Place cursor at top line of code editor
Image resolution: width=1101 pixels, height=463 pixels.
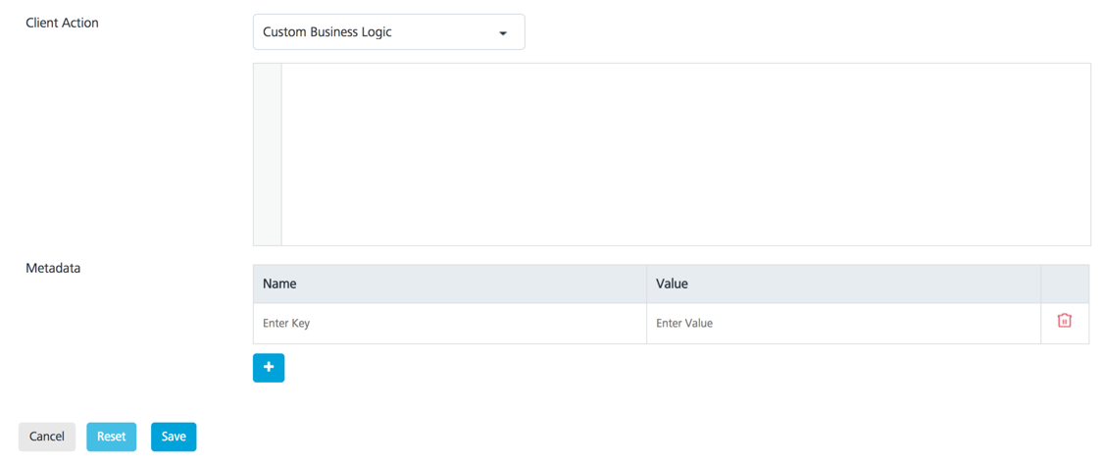pos(685,75)
